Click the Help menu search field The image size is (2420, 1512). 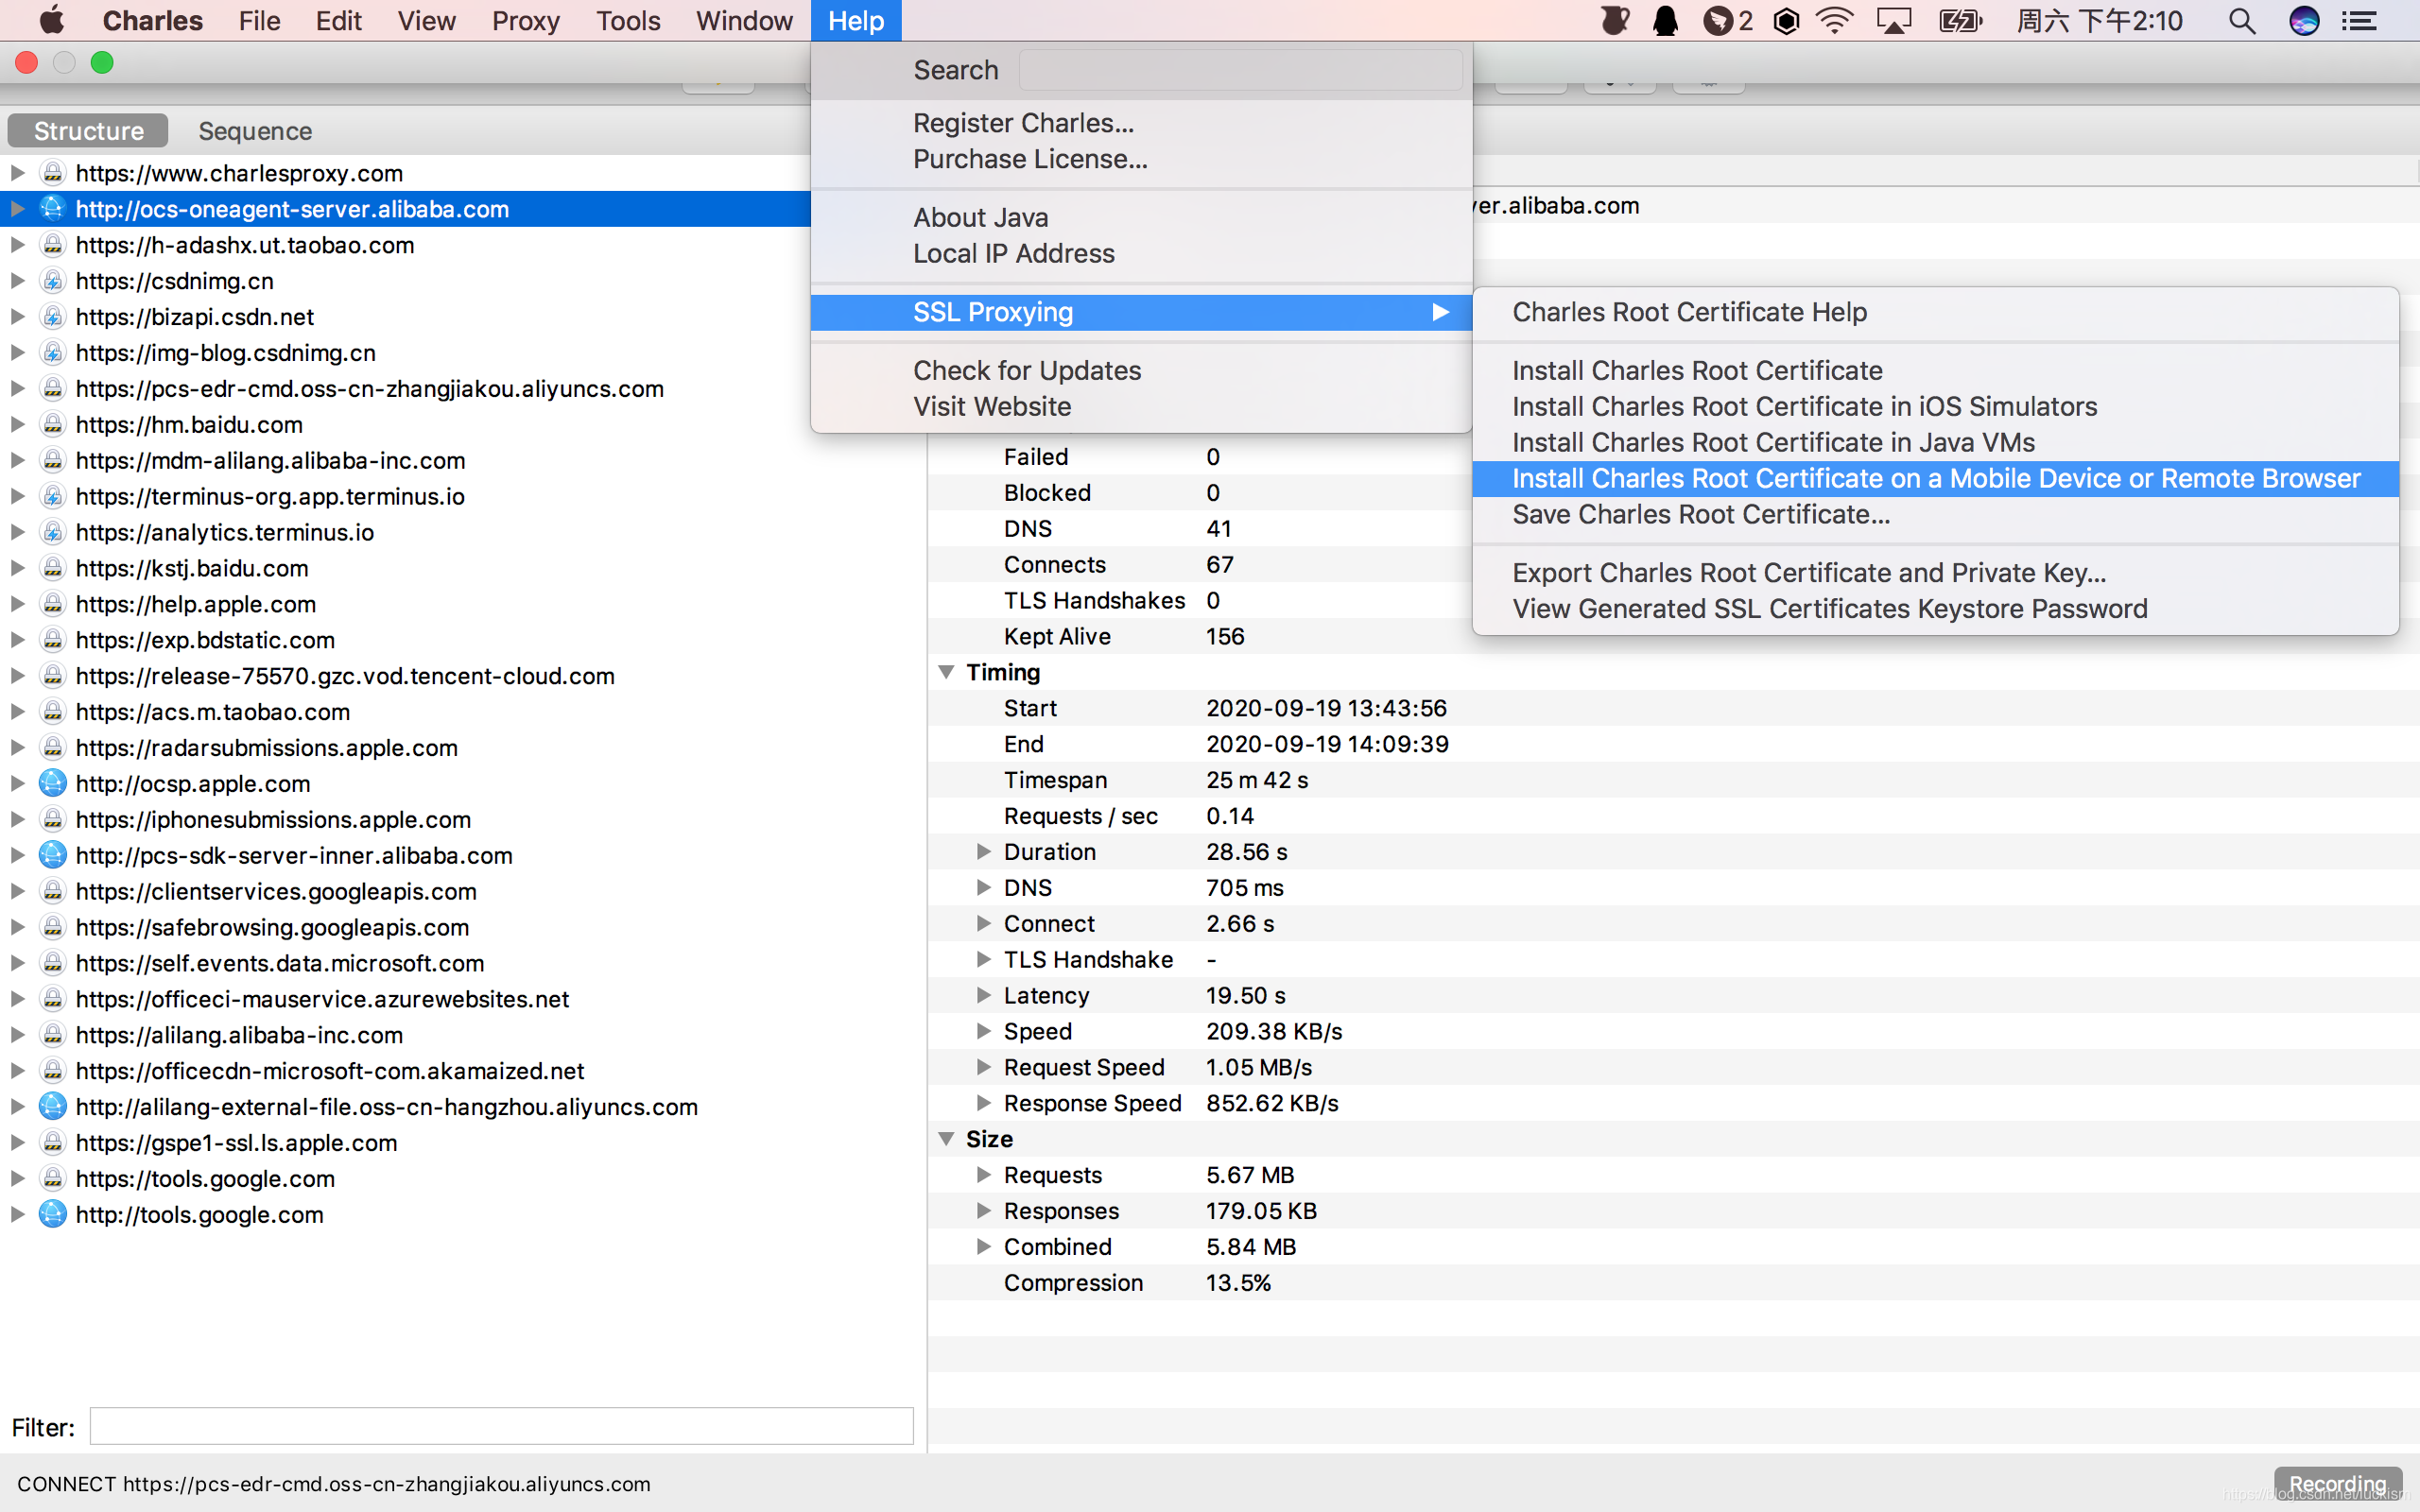point(1240,70)
